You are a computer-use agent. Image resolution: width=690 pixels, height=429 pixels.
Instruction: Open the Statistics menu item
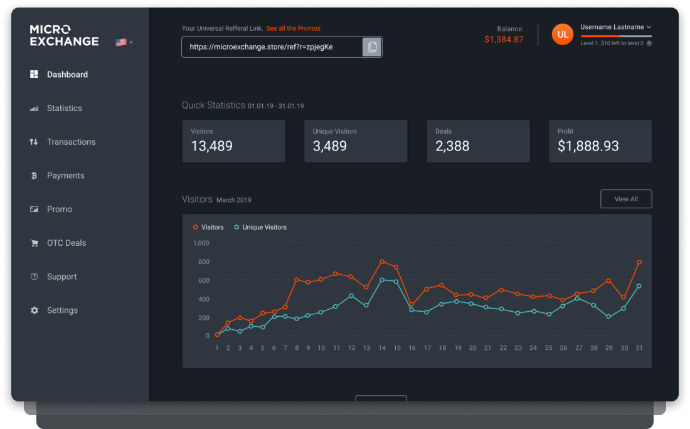pyautogui.click(x=64, y=109)
